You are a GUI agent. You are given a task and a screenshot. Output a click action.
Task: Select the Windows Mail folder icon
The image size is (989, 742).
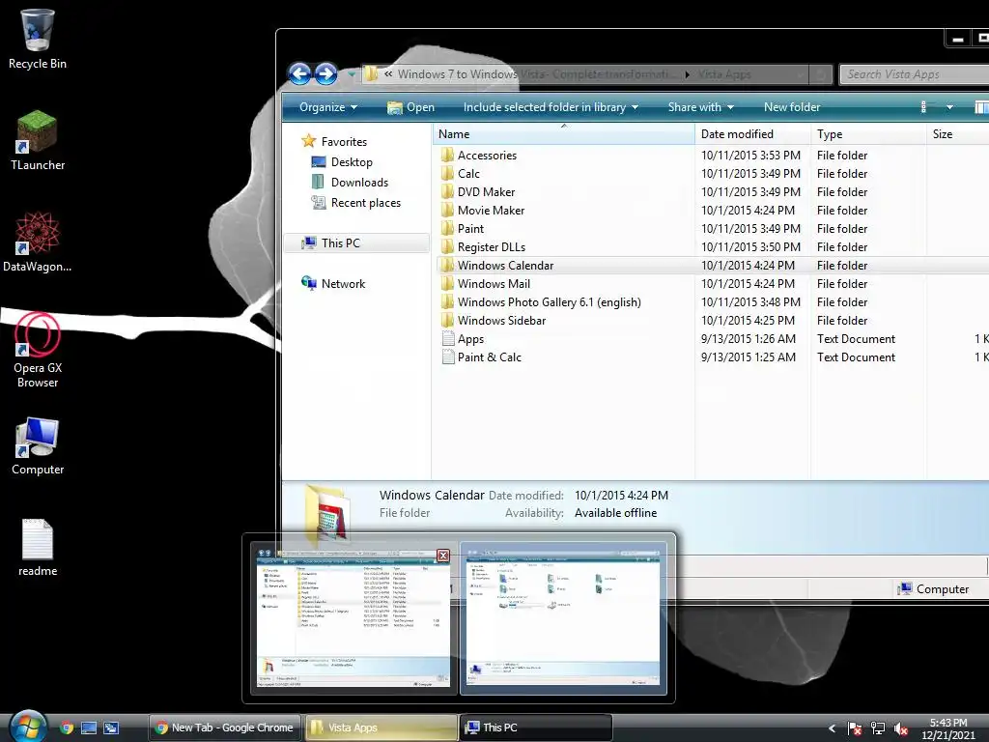[448, 284]
